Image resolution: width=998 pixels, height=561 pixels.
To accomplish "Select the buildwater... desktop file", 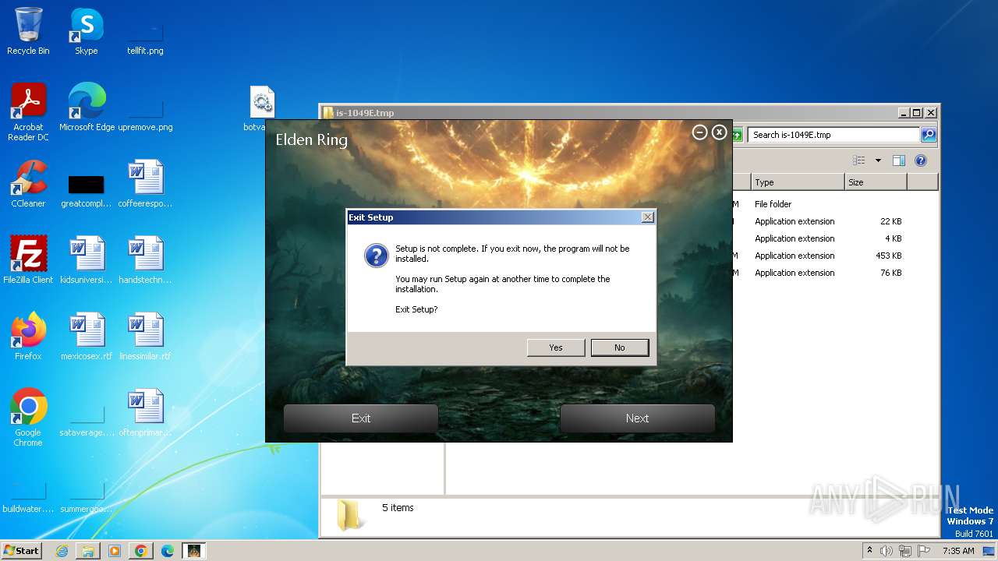I will tap(28, 498).
